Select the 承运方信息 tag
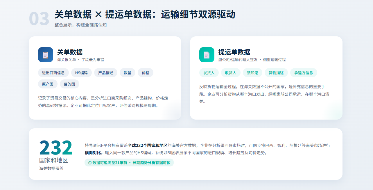Screen dimensions: 373x190 click(304, 73)
